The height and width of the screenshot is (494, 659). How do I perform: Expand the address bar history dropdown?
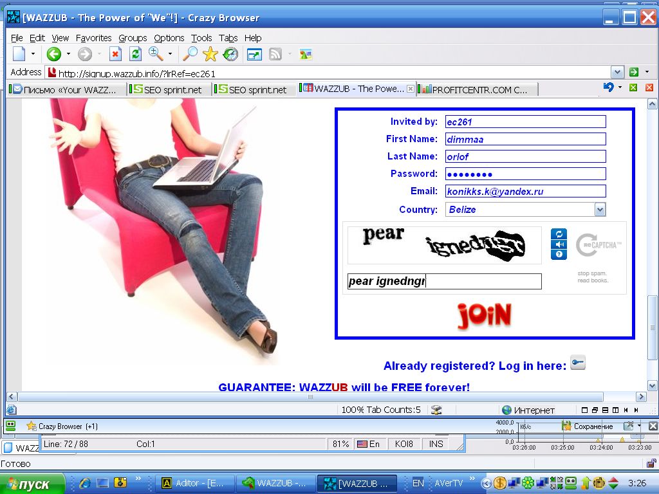(x=617, y=72)
